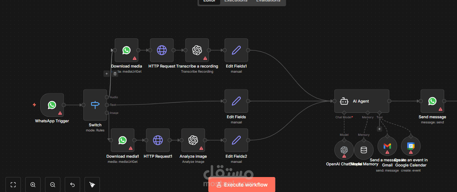The image size is (457, 192).
Task: Click the "create: event" subtitle text
Action: click(411, 170)
